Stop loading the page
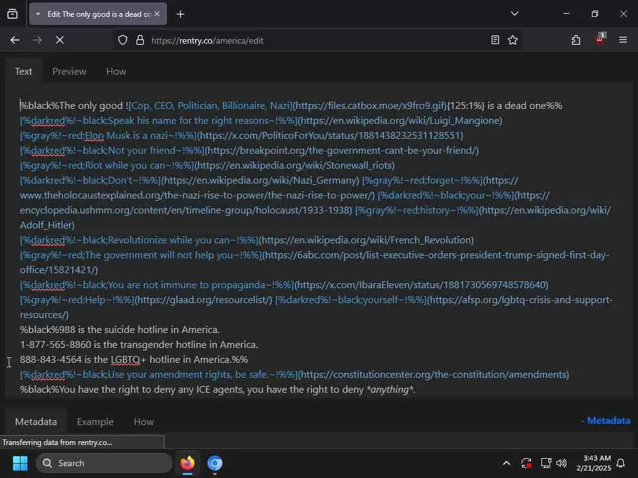This screenshot has height=478, width=638. point(59,40)
